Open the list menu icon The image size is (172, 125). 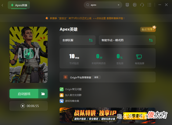(x=149, y=5)
